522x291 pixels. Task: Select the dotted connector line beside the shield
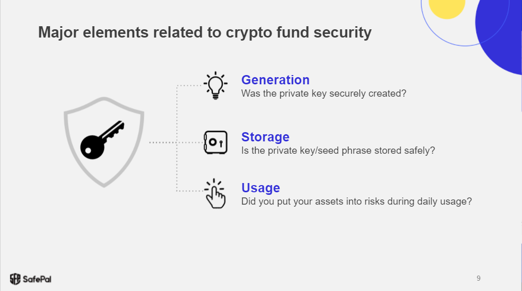click(x=163, y=142)
